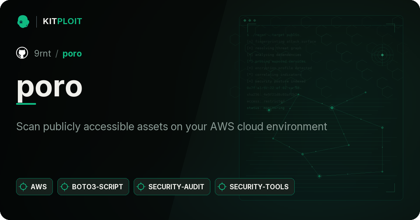Open the poro repository name link
Screen dimensions: 420x220
(x=72, y=54)
